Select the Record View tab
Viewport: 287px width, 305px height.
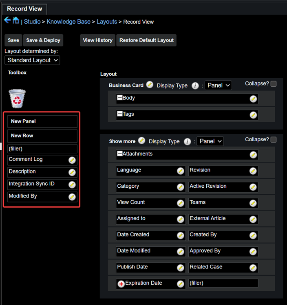[24, 9]
